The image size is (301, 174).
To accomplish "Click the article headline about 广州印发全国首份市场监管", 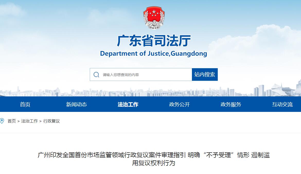I will tap(154, 159).
